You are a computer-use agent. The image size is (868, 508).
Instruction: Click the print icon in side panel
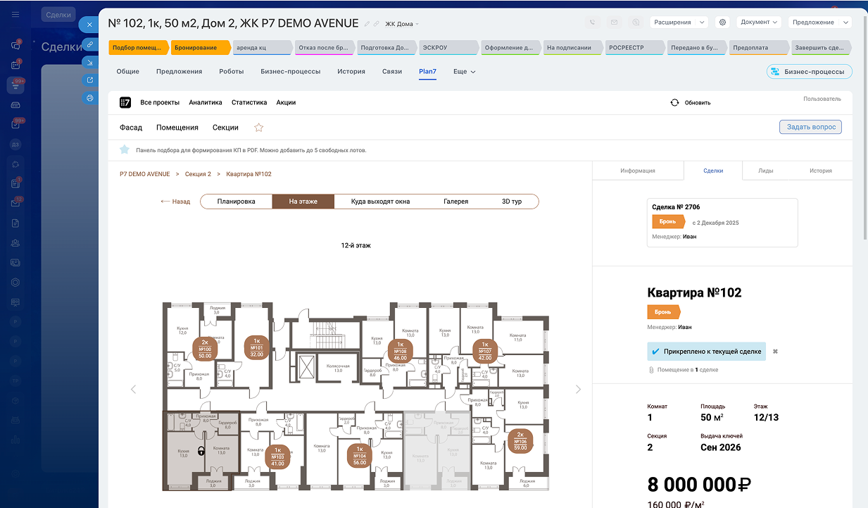pos(90,98)
